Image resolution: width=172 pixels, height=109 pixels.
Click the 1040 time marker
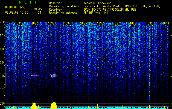click(166, 23)
